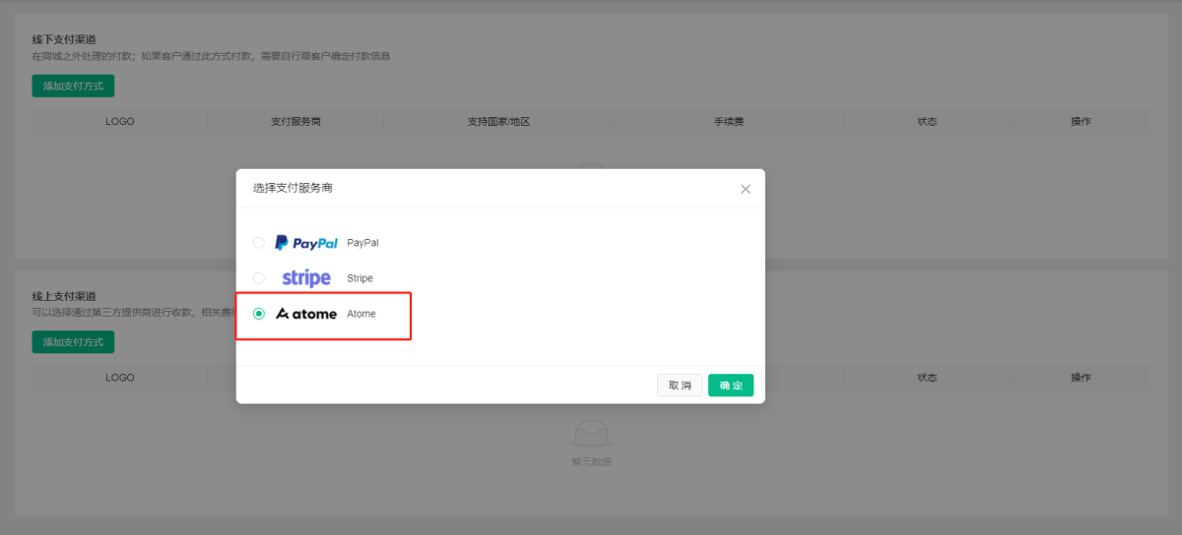Click 手续费 column header in offline table
The height and width of the screenshot is (535, 1182).
click(729, 122)
